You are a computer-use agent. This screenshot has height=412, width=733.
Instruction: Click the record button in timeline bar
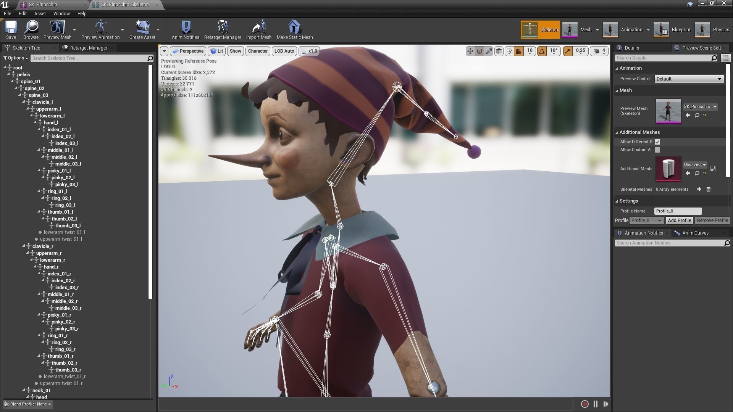[x=584, y=404]
